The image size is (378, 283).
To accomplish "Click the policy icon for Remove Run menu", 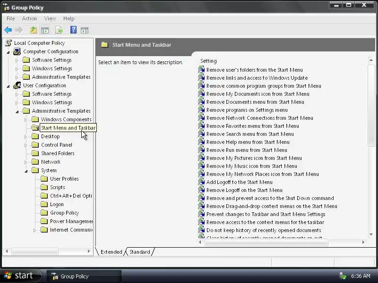I will pyautogui.click(x=201, y=150).
